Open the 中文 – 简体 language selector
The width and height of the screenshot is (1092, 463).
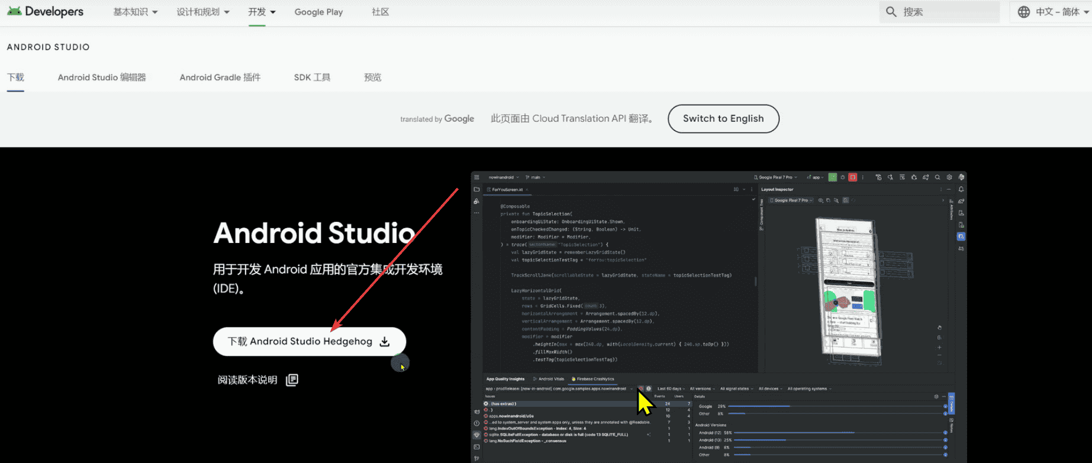pos(1054,12)
